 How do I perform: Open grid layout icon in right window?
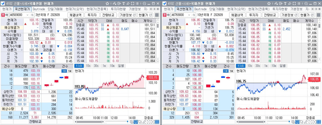[318, 15]
